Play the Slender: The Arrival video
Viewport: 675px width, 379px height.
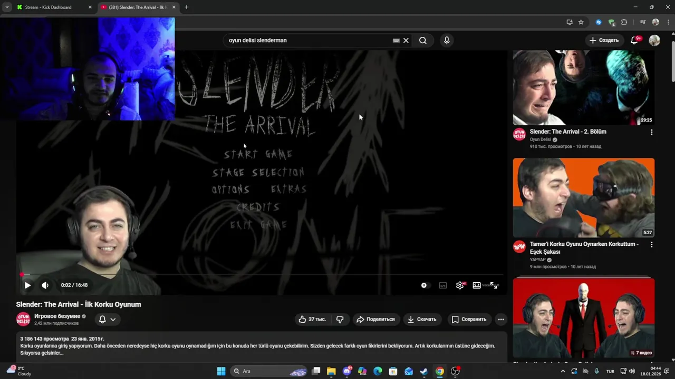(x=27, y=285)
